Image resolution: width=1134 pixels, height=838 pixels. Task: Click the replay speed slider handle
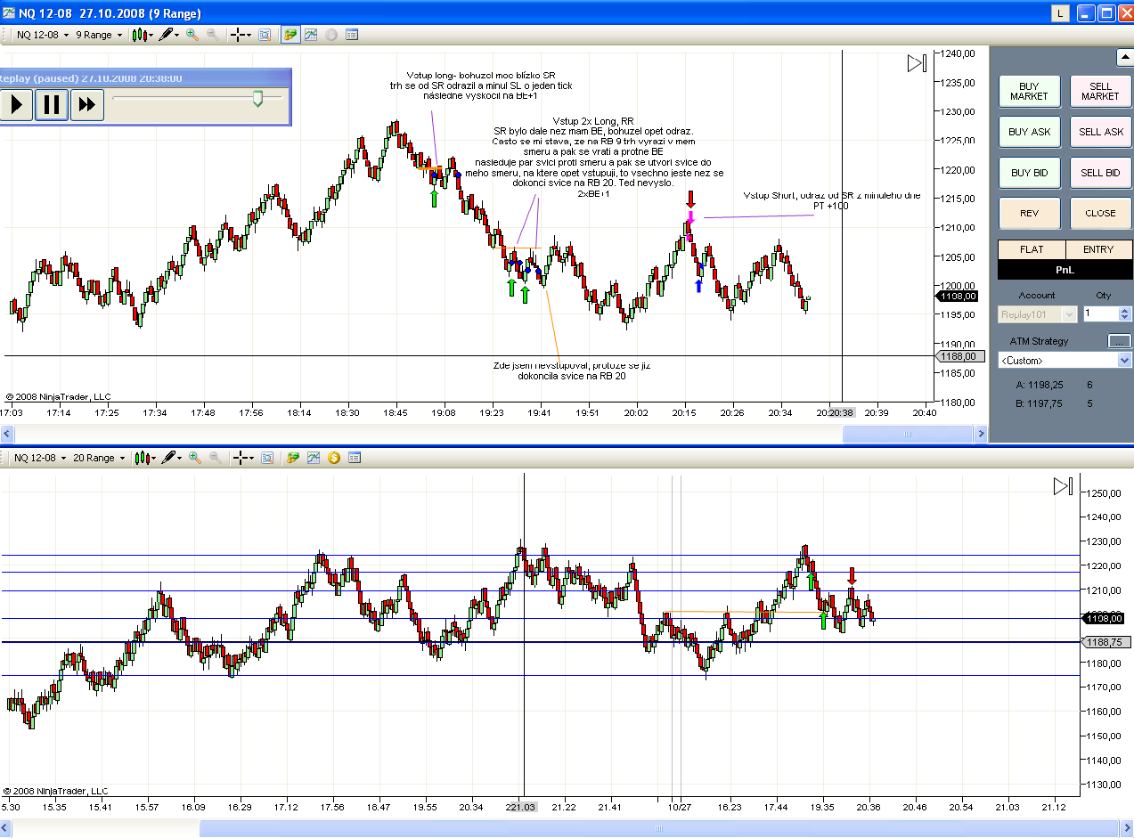pos(258,99)
